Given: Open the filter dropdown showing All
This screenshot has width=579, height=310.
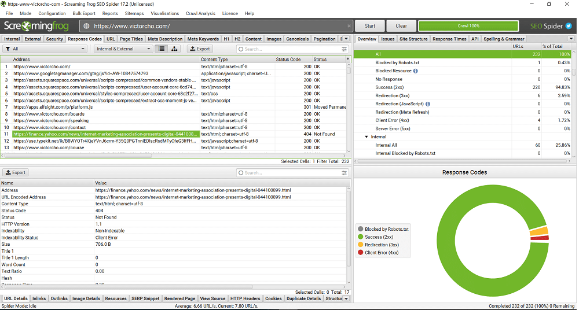Looking at the screenshot, I should [45, 49].
